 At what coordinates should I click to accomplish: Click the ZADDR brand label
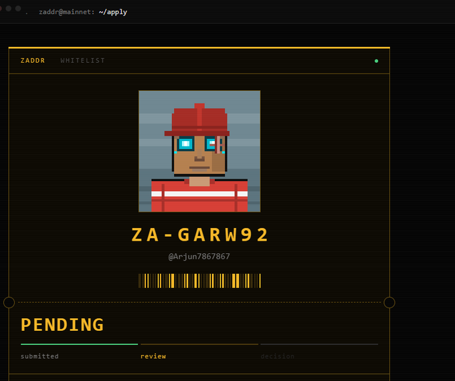(33, 61)
